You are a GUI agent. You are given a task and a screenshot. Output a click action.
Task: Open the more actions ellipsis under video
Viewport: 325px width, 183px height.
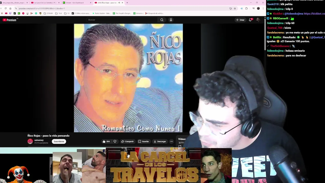(171, 142)
